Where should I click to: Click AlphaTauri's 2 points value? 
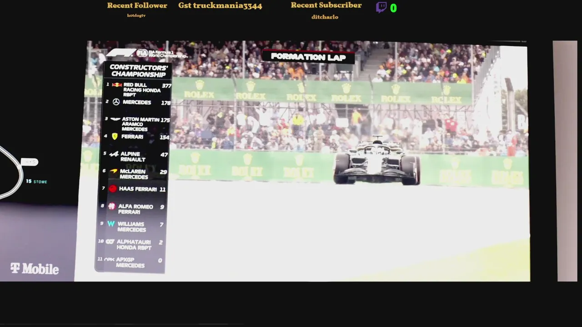coord(161,243)
